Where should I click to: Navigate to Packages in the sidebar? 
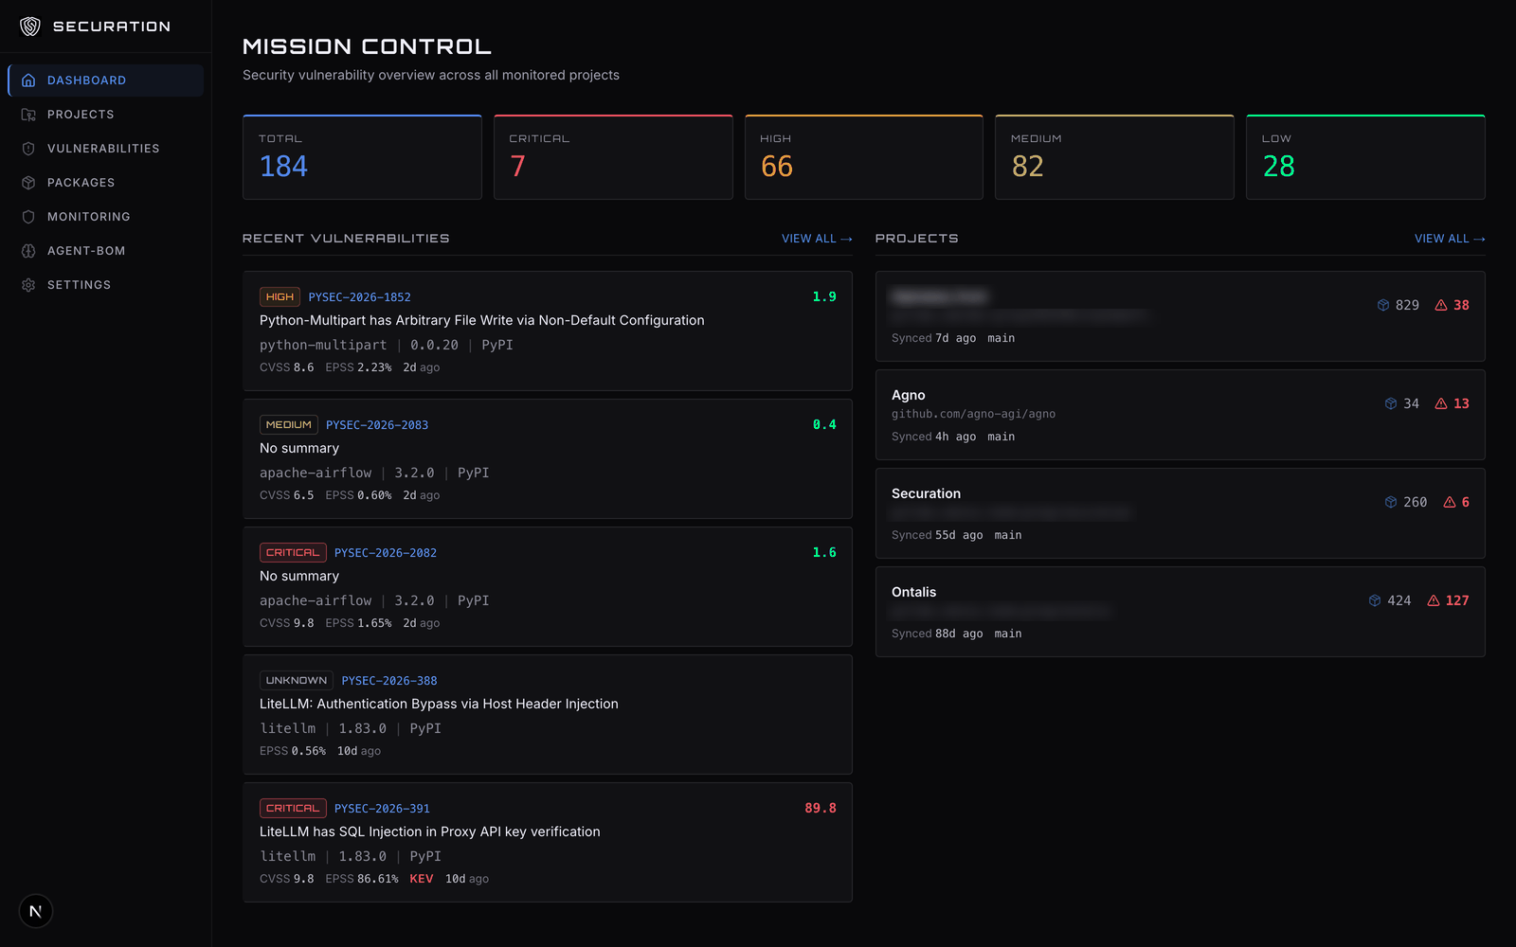coord(106,183)
